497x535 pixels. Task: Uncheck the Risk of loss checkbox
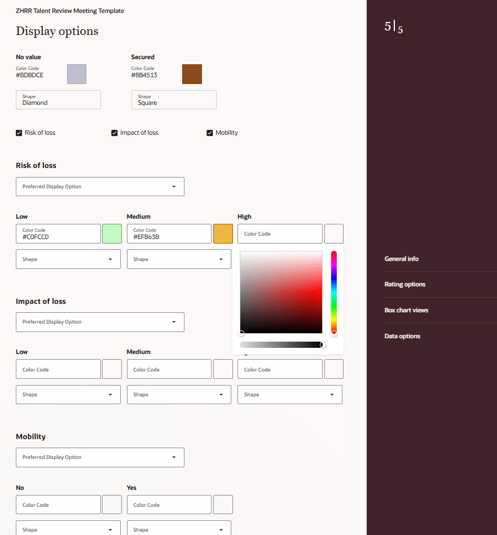[19, 132]
